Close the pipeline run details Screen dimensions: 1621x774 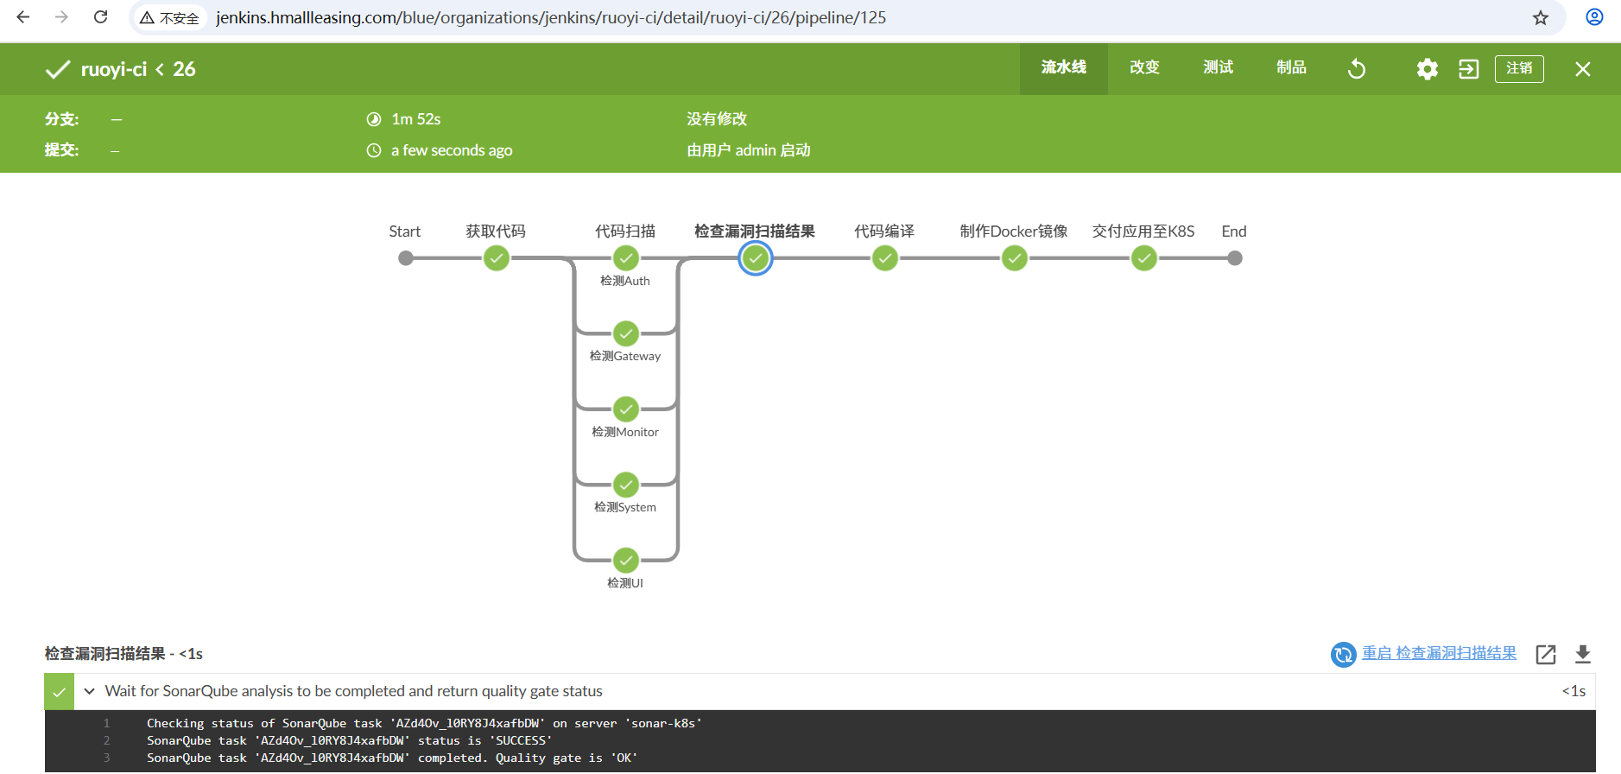pos(1582,69)
